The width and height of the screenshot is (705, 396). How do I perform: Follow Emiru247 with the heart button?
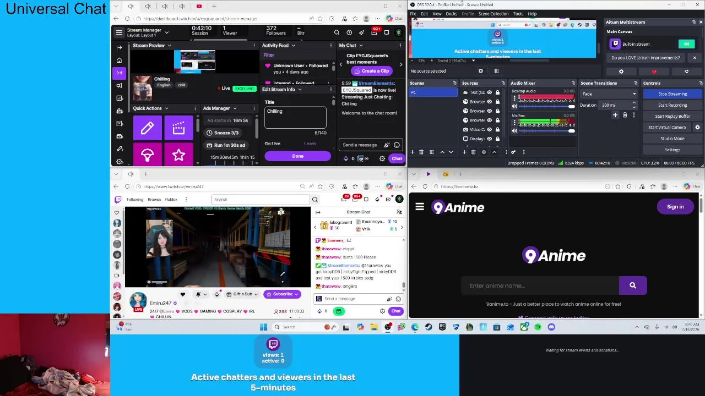(x=183, y=294)
